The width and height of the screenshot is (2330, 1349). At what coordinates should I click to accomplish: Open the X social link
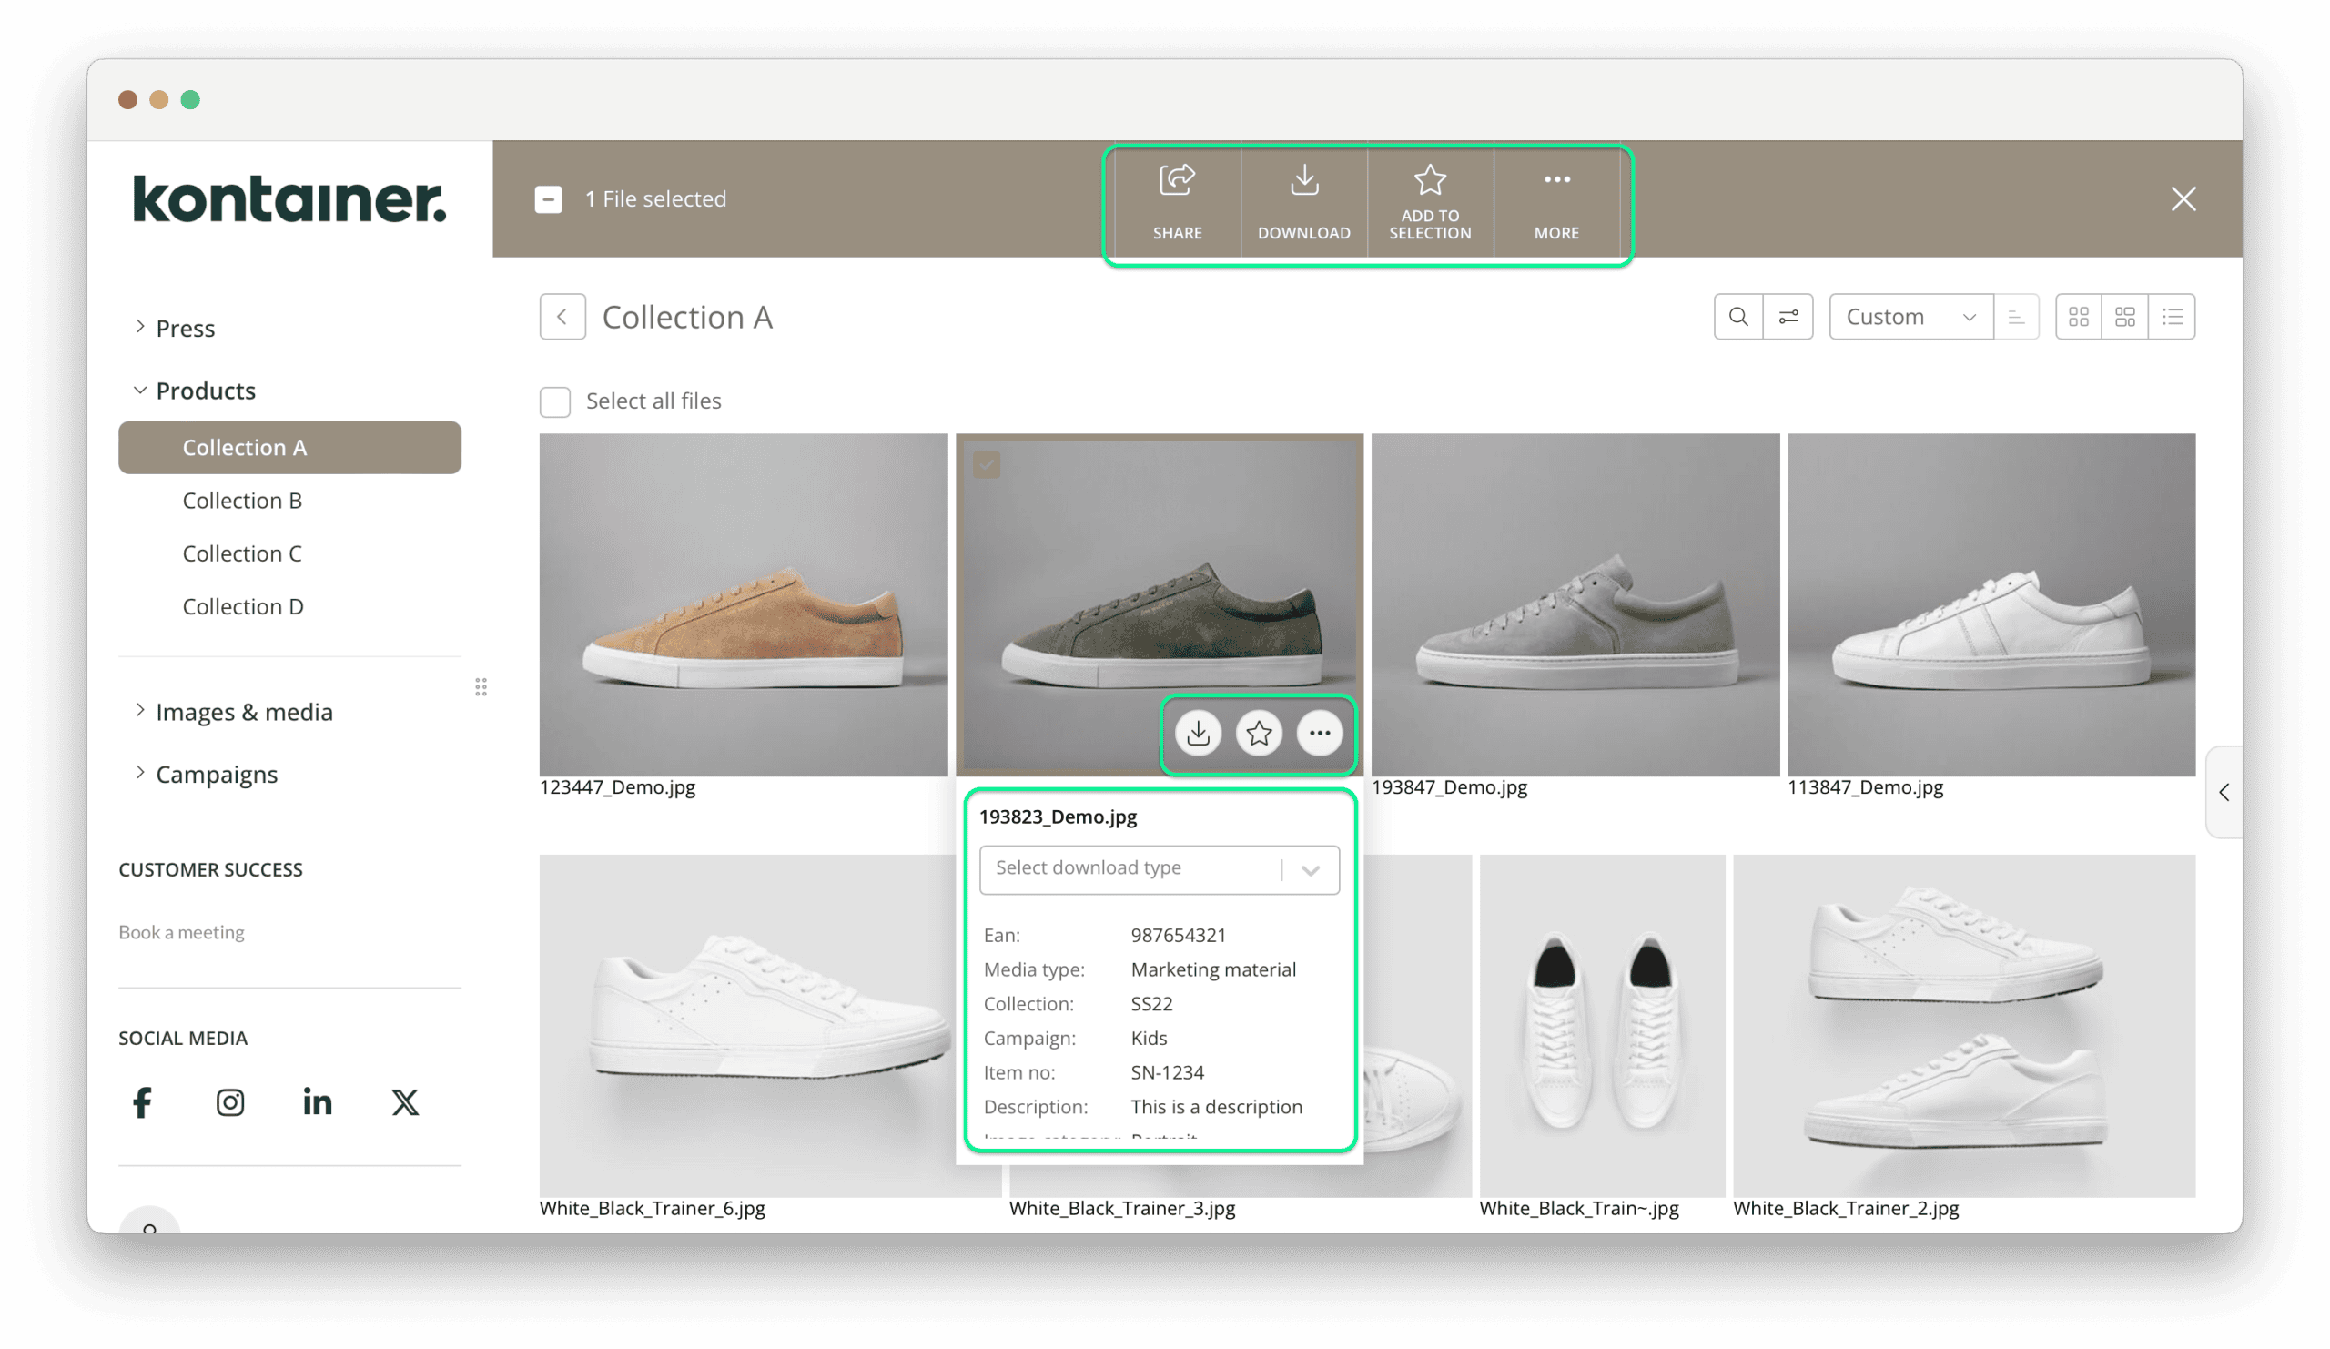pyautogui.click(x=405, y=1102)
